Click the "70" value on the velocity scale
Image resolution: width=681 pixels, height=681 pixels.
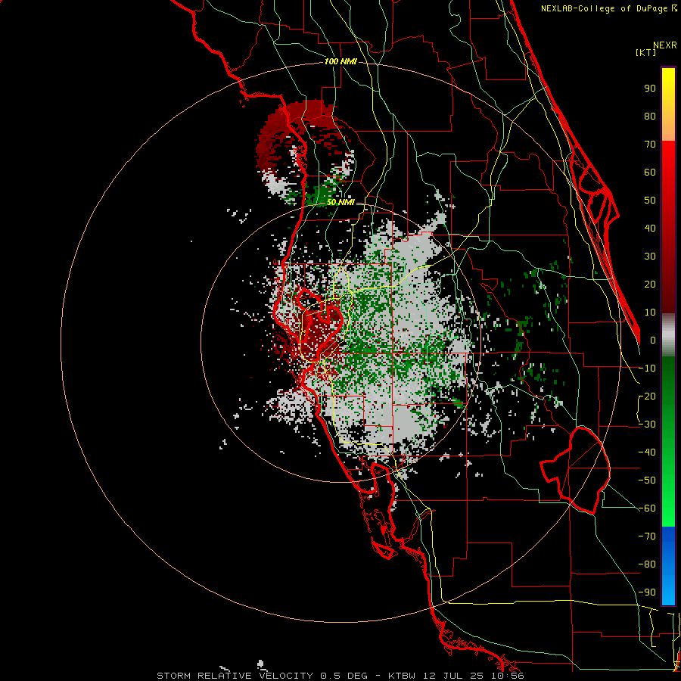pyautogui.click(x=650, y=145)
